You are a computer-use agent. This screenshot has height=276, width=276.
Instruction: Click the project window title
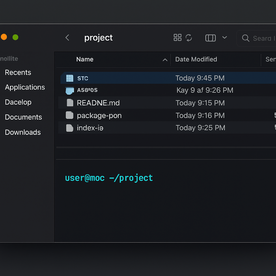tap(98, 38)
